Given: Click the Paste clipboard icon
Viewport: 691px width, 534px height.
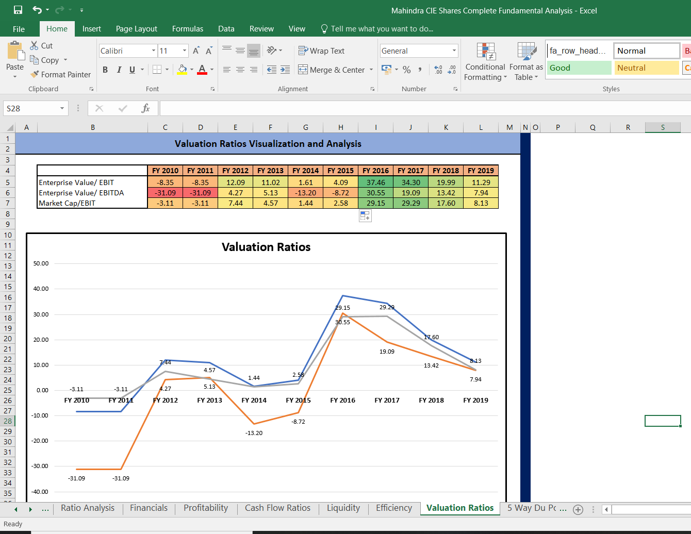Looking at the screenshot, I should click(x=15, y=52).
